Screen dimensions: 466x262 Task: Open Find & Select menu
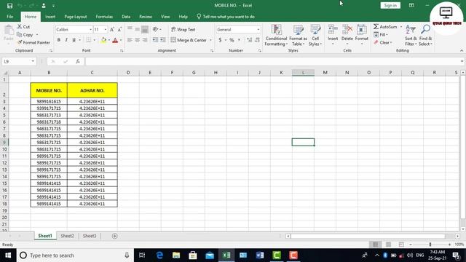click(425, 36)
